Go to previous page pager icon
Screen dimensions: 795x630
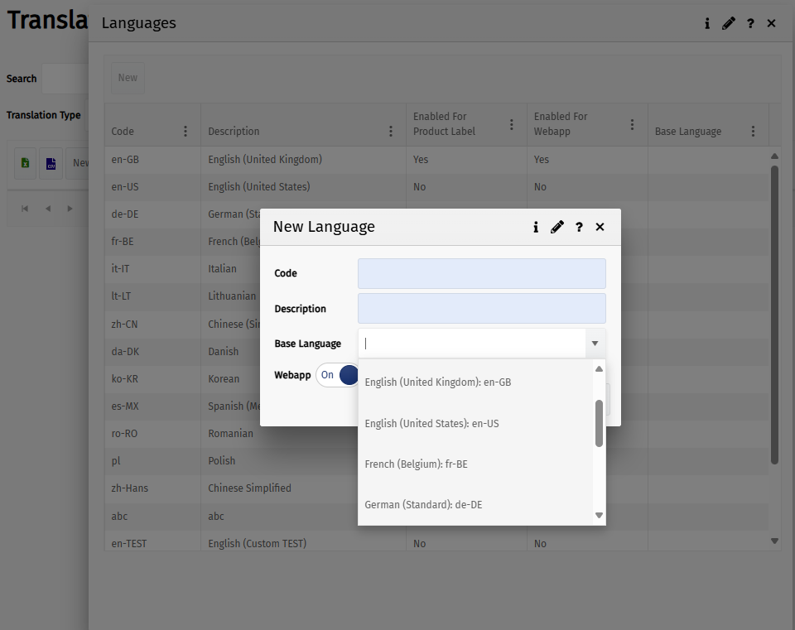[x=48, y=209]
